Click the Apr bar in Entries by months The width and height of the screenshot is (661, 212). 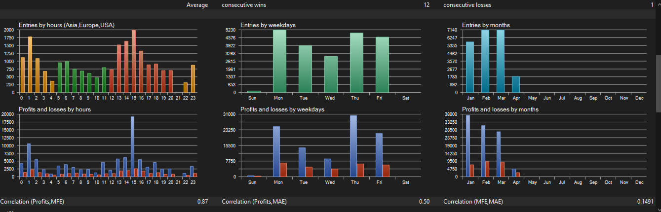coord(516,84)
